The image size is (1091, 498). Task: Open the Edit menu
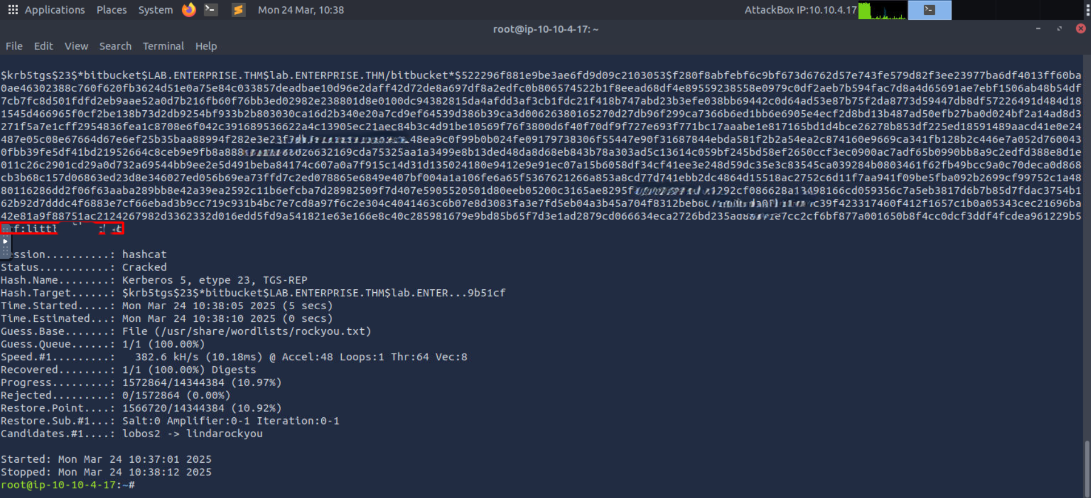point(43,46)
